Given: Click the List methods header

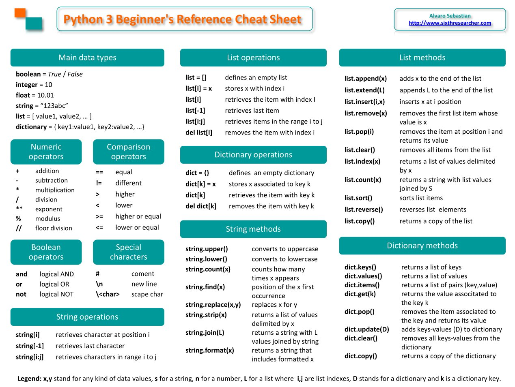Looking at the screenshot, I should coord(422,58).
